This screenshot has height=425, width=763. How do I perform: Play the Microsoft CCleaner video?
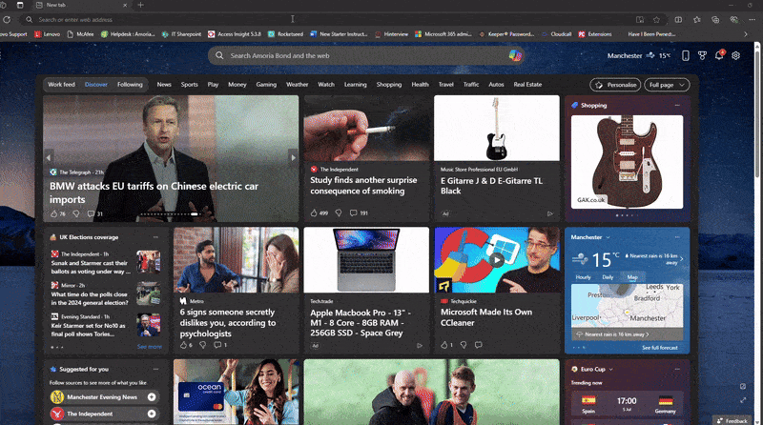(496, 259)
